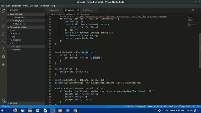Image resolution: width=201 pixels, height=113 pixels.
Task: Open style.css in the css folder
Action: pyautogui.click(x=17, y=34)
